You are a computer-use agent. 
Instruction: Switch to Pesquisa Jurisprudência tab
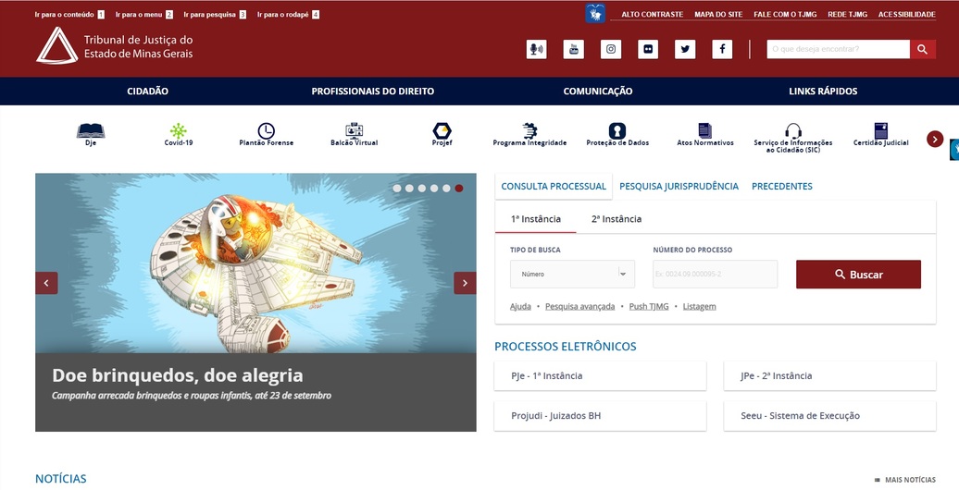[x=679, y=187]
